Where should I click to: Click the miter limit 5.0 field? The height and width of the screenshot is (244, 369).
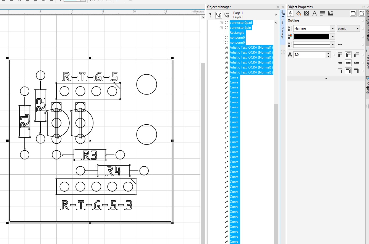(x=310, y=55)
